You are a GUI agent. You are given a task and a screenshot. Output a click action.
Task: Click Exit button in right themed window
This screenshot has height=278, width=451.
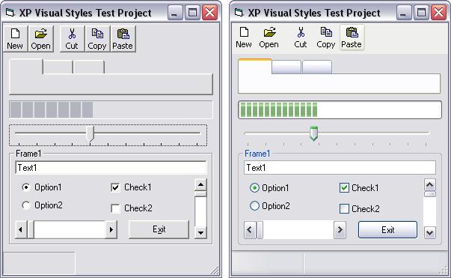pyautogui.click(x=387, y=229)
